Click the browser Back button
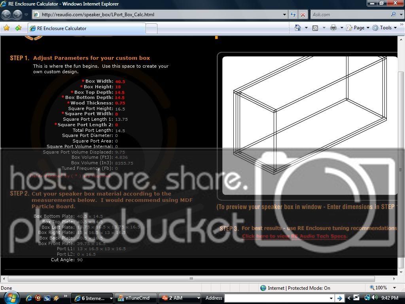Screen dimensions: 405x304 coord(6,15)
